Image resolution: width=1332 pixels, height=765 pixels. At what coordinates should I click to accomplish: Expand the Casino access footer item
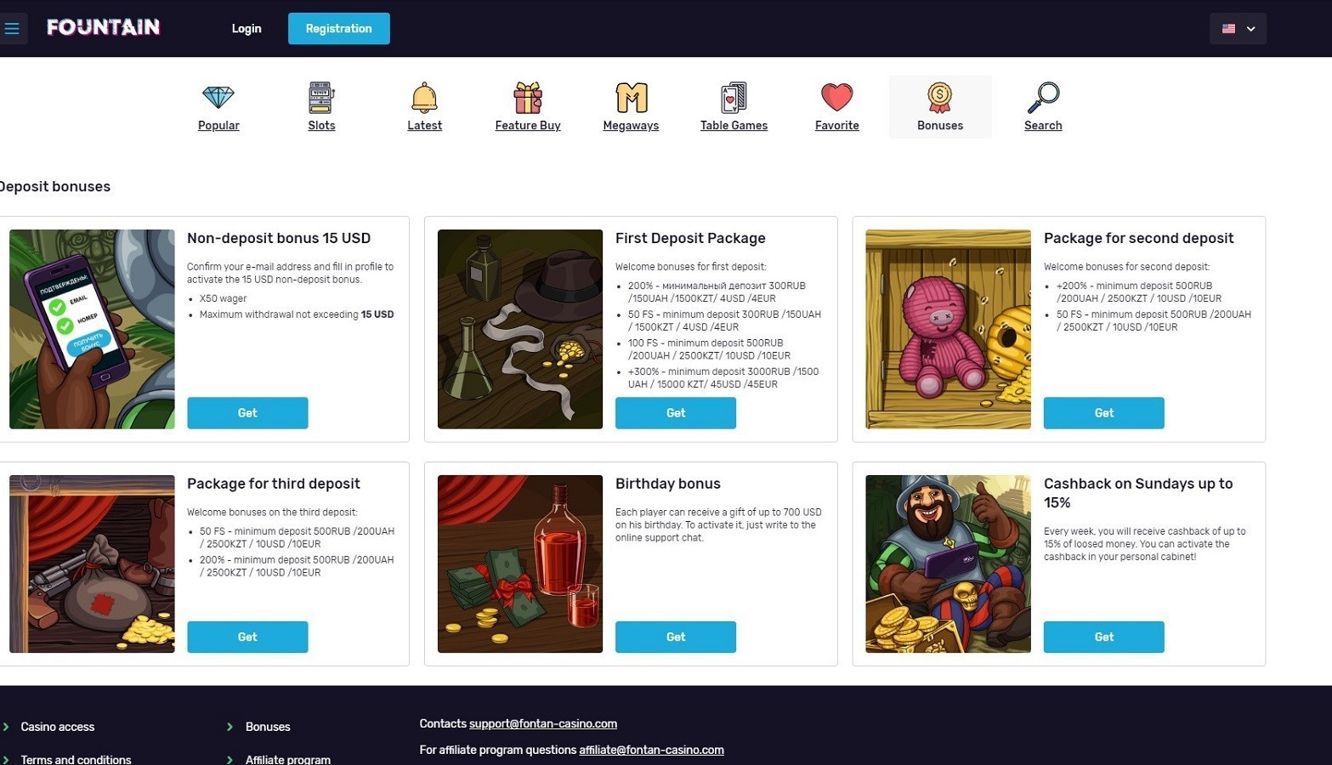click(57, 727)
